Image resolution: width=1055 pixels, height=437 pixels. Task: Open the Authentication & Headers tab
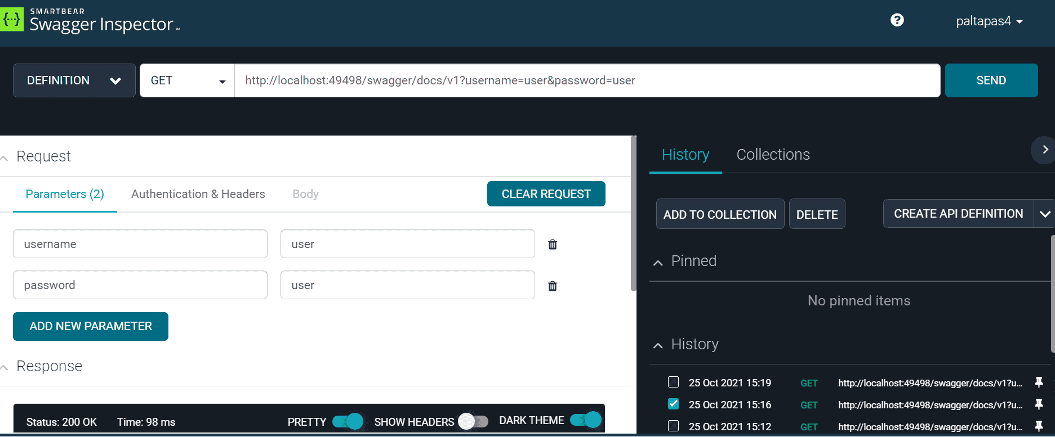tap(198, 194)
